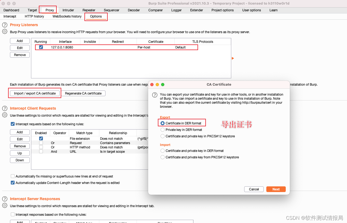Screen dimensions: 347x223
Task: Select the Proxy Options sub-tab
Action: [x=96, y=16]
